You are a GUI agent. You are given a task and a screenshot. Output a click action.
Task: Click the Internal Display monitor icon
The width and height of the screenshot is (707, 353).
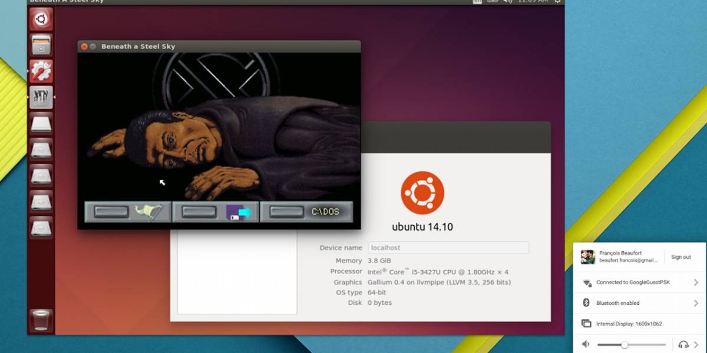coord(586,323)
